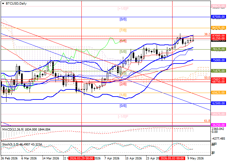Click the 26 Feb 2026 date label

(9, 158)
